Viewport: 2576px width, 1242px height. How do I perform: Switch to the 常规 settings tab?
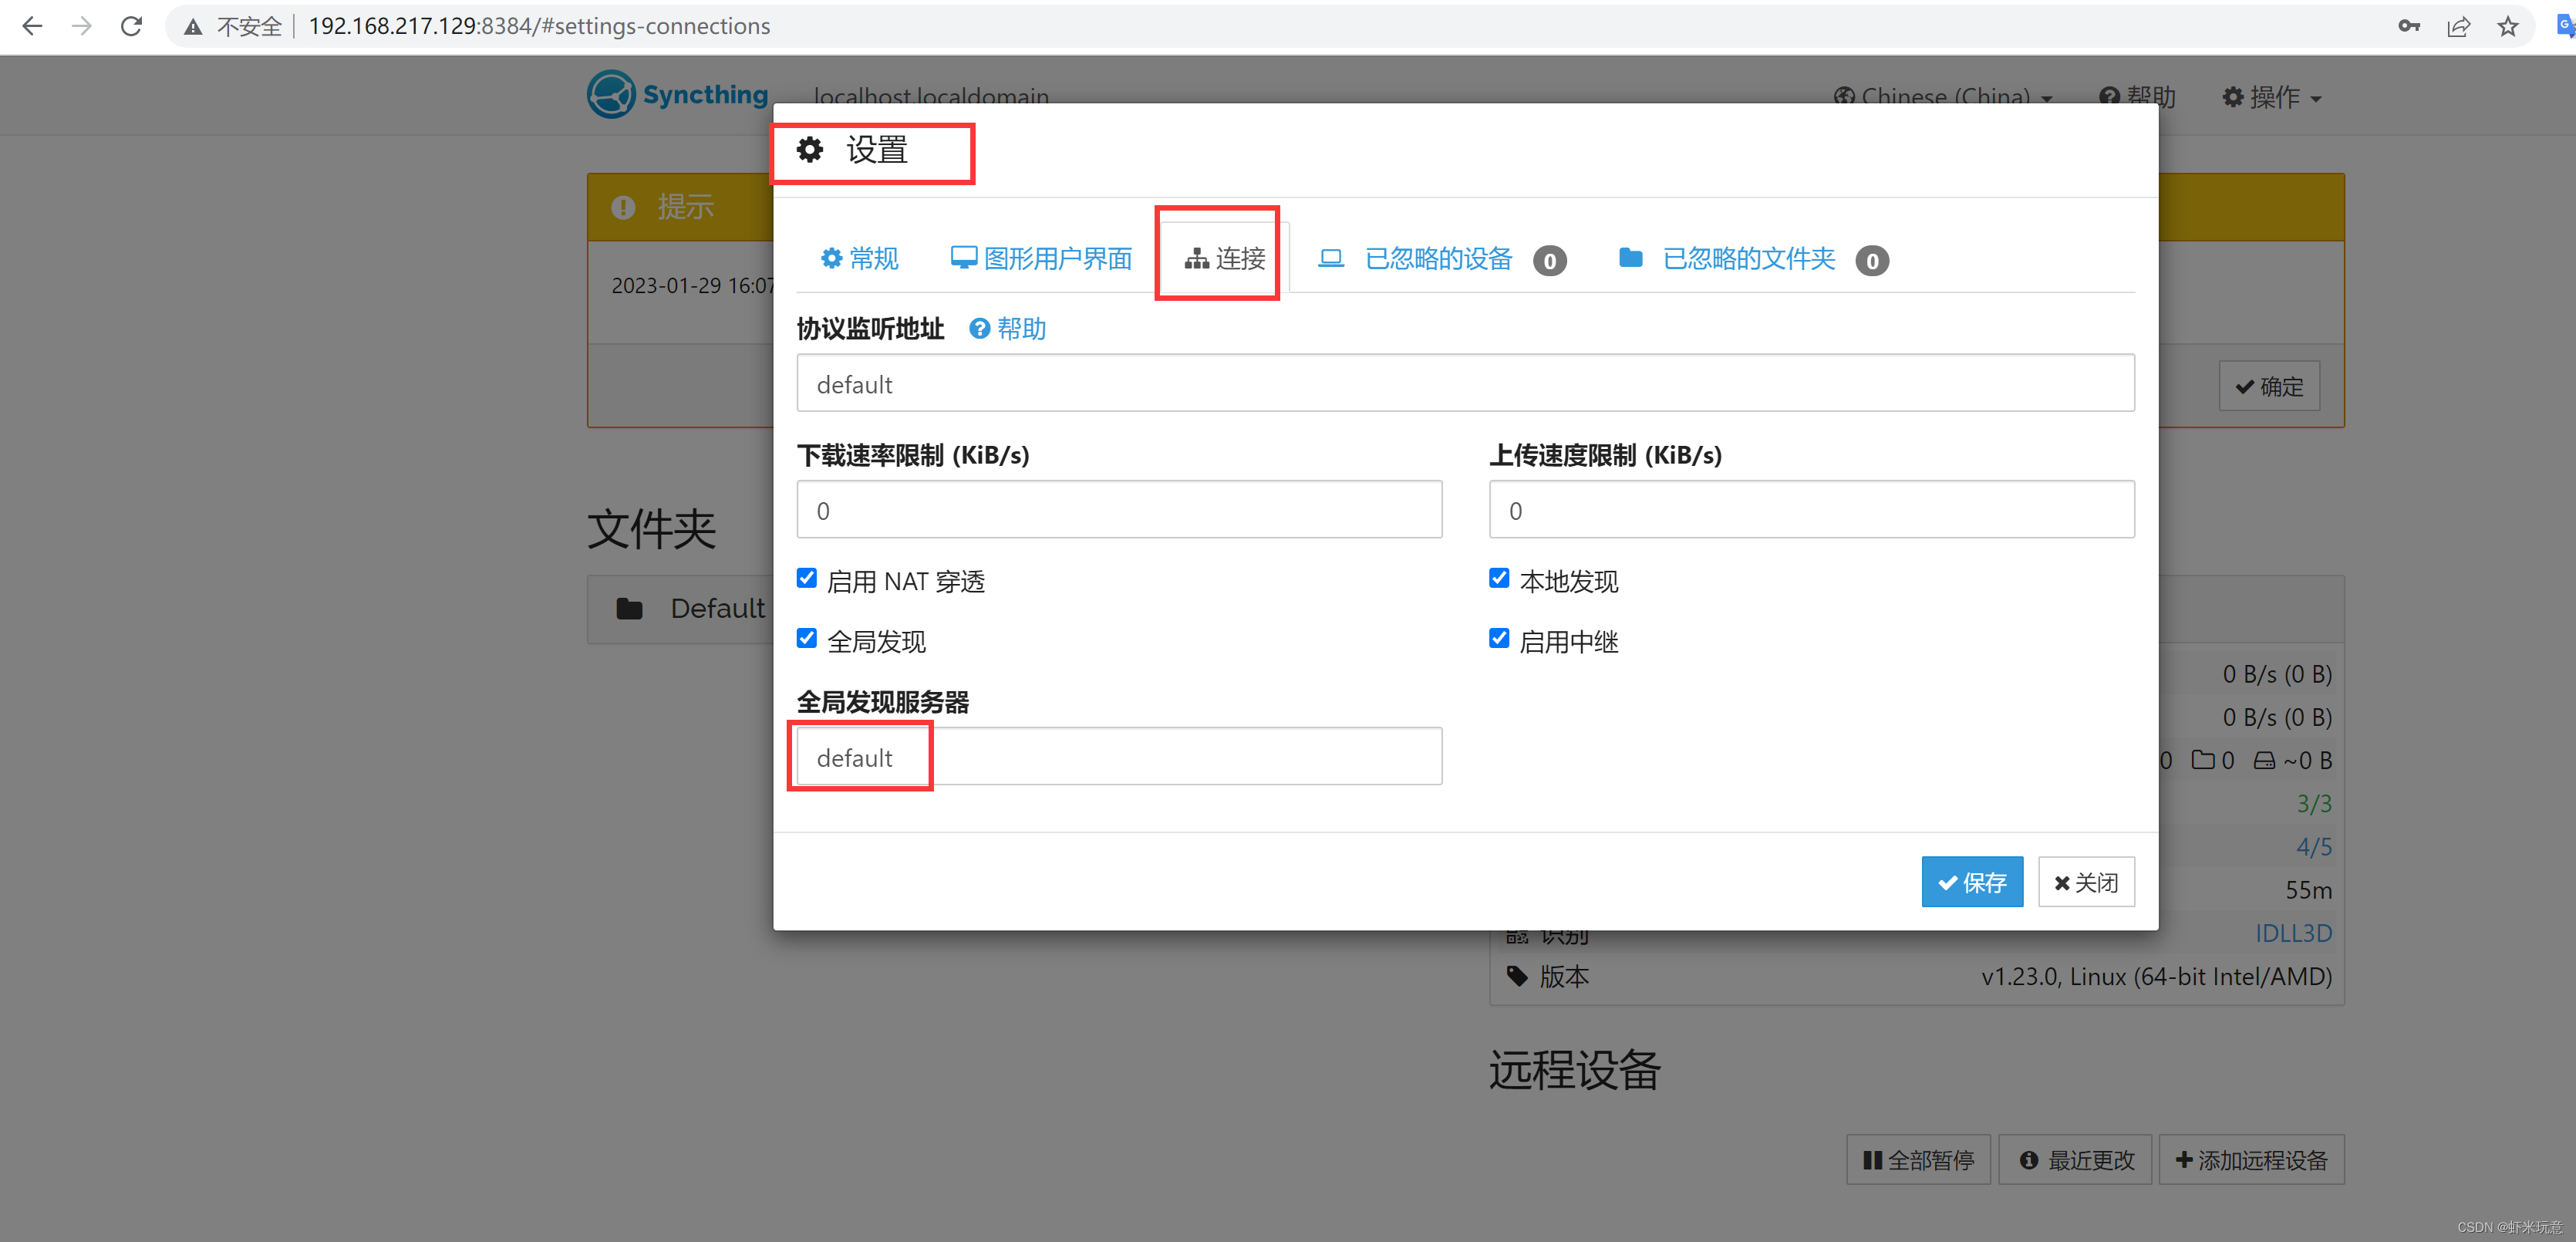(859, 259)
